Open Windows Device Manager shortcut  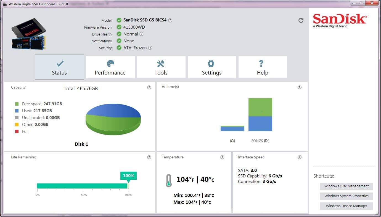point(346,206)
